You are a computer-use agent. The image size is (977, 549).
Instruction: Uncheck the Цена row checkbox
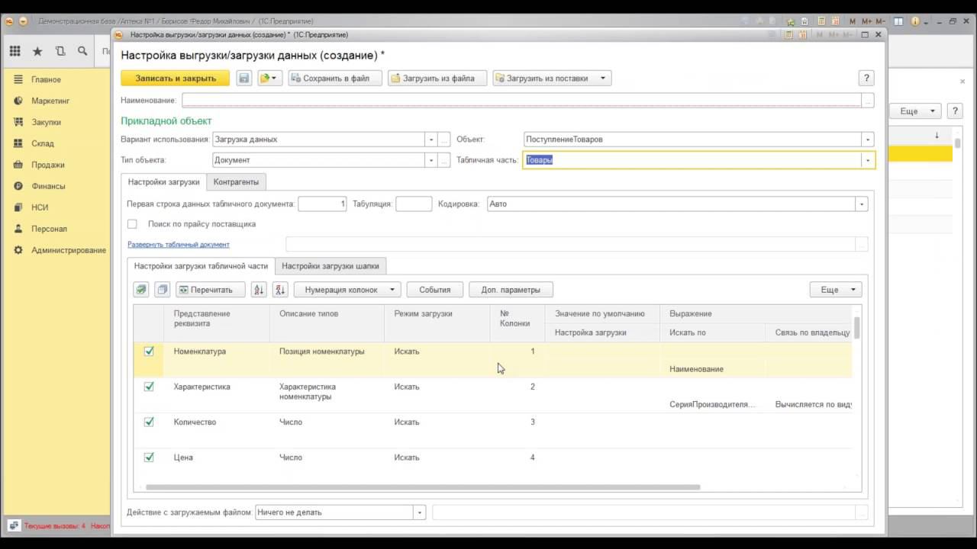(x=149, y=457)
